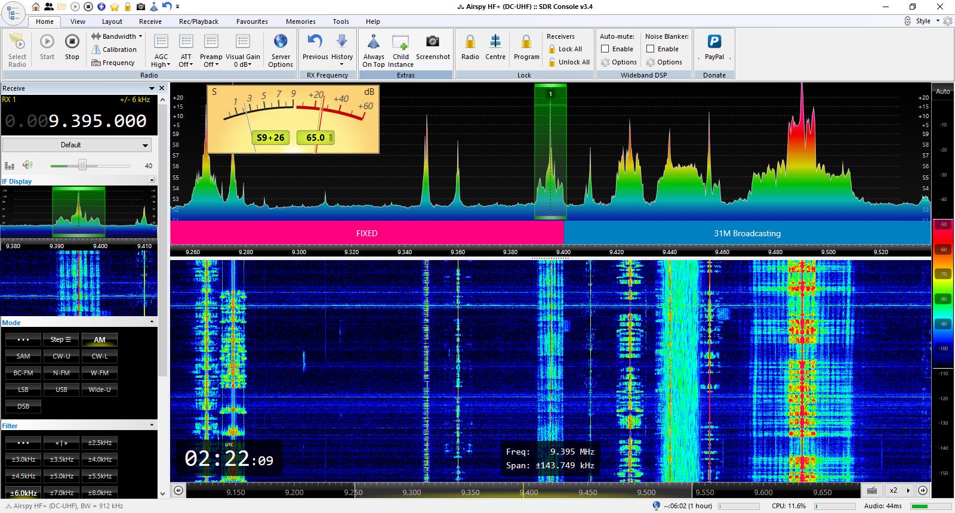The image size is (955, 513).
Task: Click the IF Display spectrum thumbnail
Action: pyautogui.click(x=79, y=213)
